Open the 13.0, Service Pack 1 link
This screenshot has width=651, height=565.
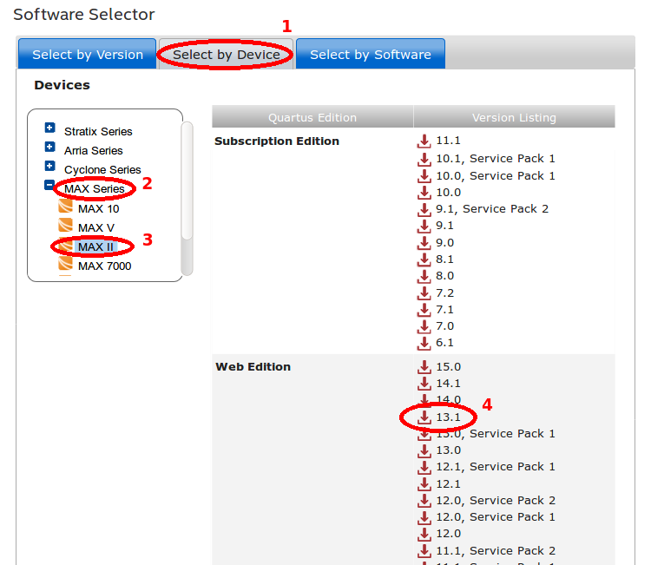(496, 434)
